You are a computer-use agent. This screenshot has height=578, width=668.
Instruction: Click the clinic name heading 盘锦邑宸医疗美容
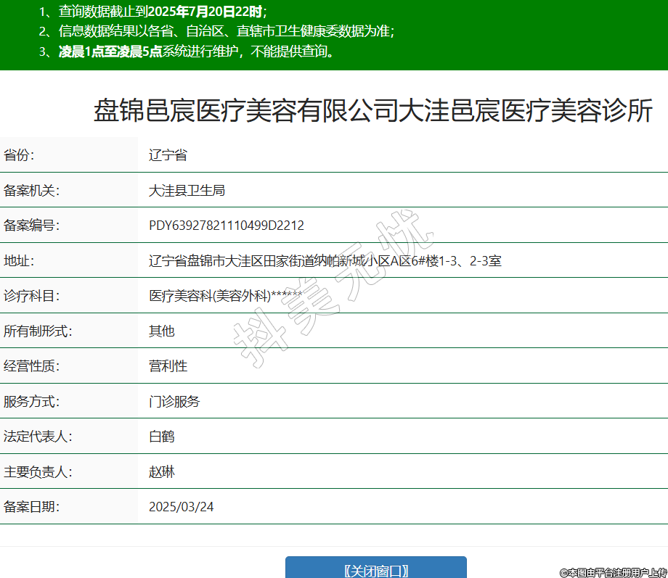pos(372,112)
